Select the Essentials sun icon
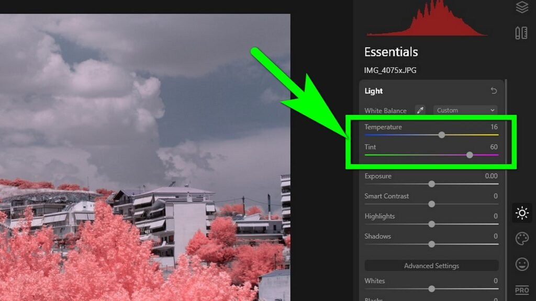This screenshot has width=536, height=301. click(522, 213)
